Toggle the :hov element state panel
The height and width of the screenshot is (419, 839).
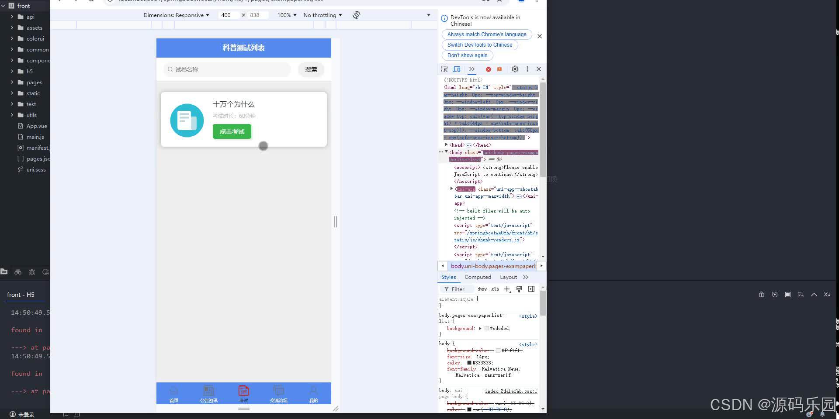482,289
